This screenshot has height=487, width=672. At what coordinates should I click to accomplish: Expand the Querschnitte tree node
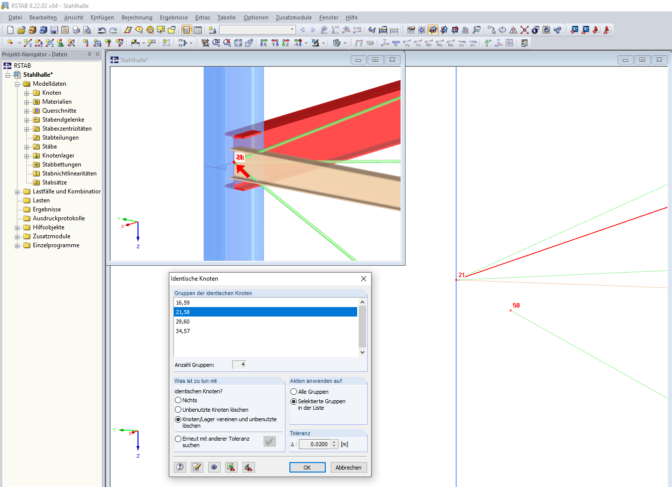pyautogui.click(x=27, y=111)
